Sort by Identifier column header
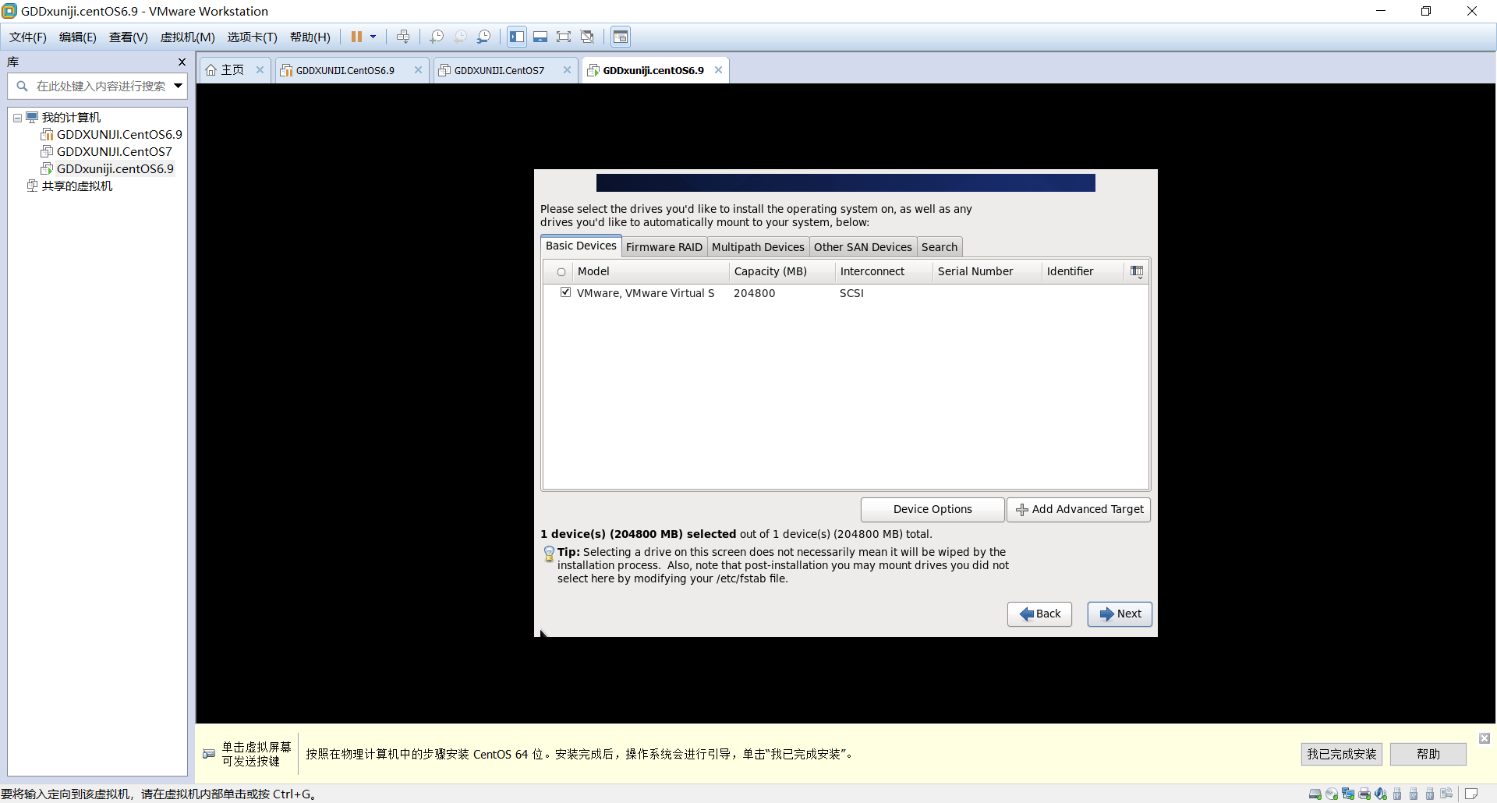The image size is (1497, 803). [1083, 271]
